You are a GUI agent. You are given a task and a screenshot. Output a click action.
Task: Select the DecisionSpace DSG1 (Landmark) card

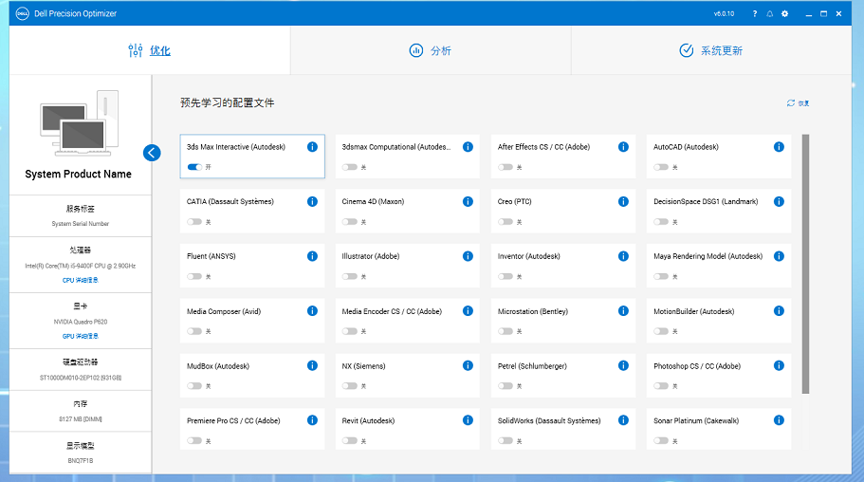pyautogui.click(x=719, y=211)
